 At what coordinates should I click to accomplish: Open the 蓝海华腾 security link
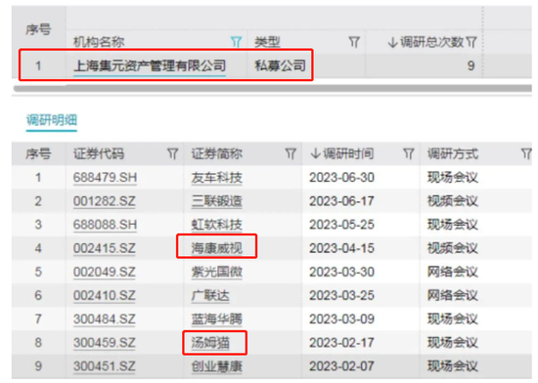tap(217, 319)
